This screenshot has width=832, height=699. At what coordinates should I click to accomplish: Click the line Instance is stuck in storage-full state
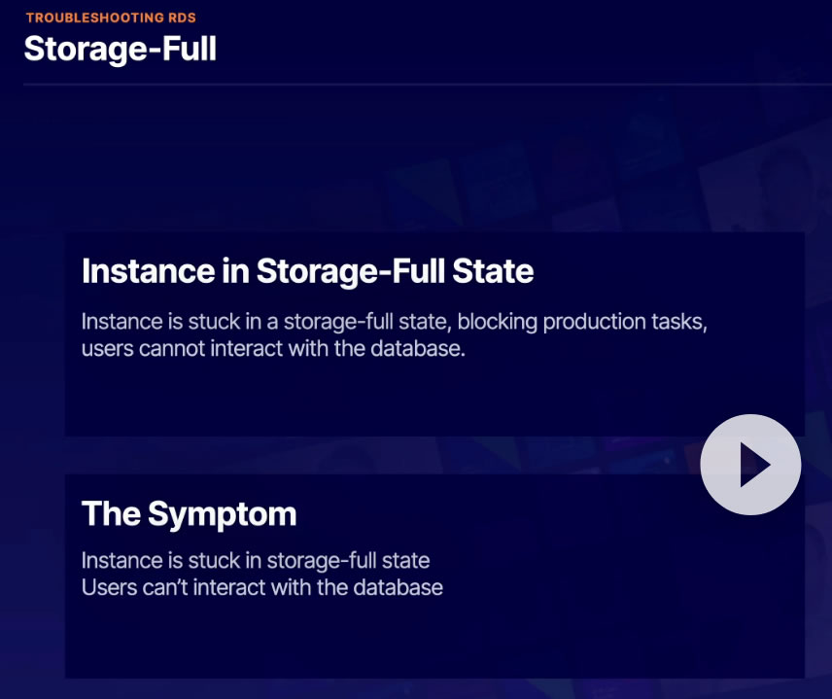(256, 561)
